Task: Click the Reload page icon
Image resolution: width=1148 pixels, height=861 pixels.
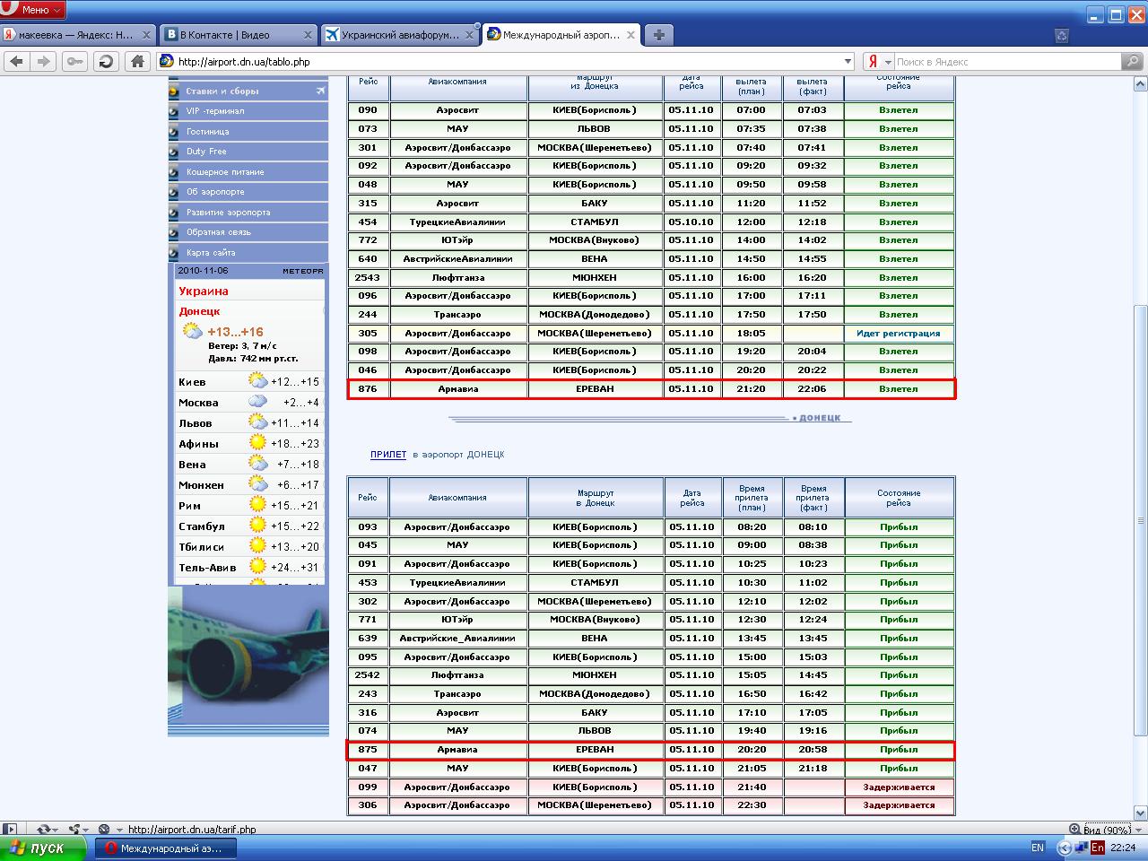Action: click(x=106, y=62)
